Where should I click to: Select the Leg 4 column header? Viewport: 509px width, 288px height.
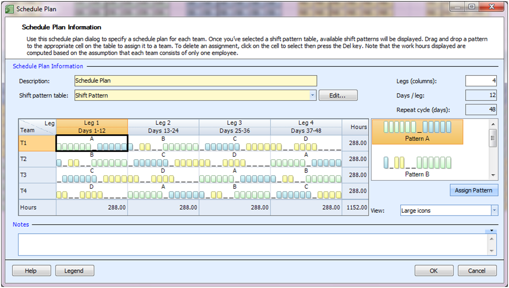click(x=306, y=127)
